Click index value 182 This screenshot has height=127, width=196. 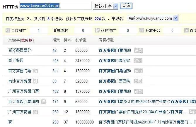click(55, 91)
